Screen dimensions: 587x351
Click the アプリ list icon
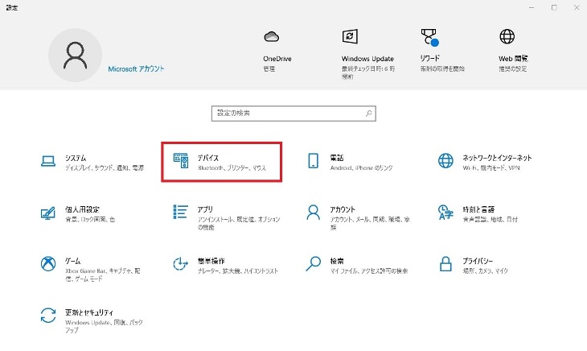pyautogui.click(x=180, y=212)
